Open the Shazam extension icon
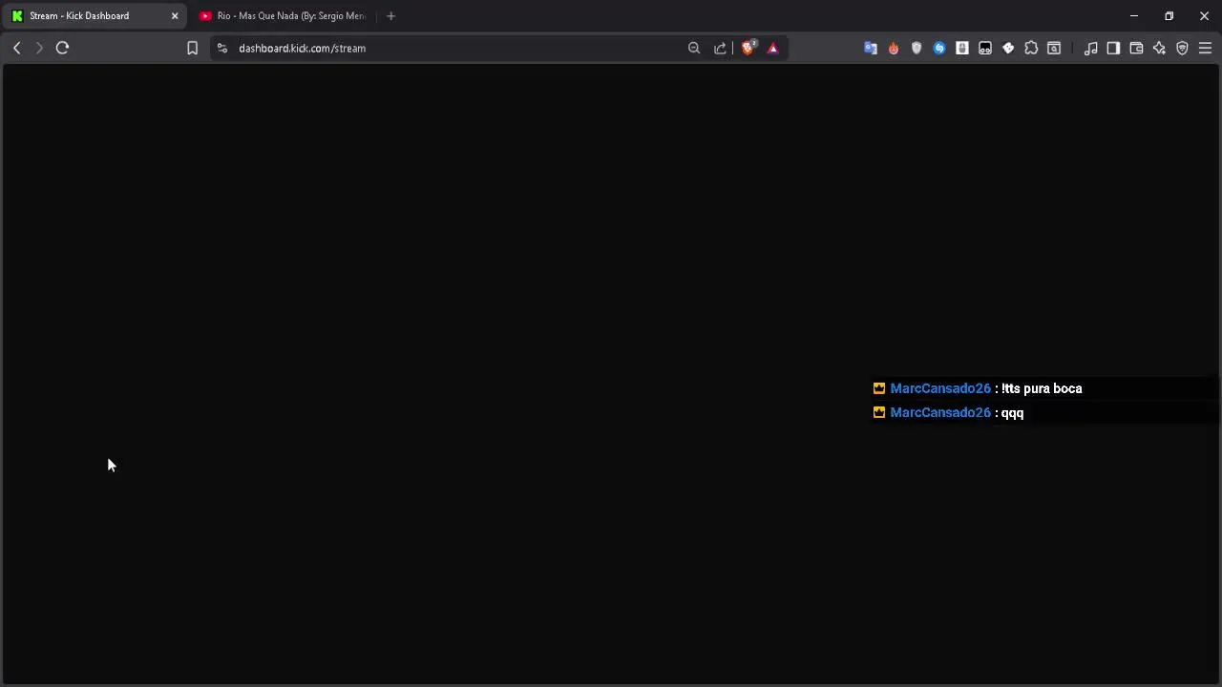Screen dimensions: 1222x687 (939, 48)
